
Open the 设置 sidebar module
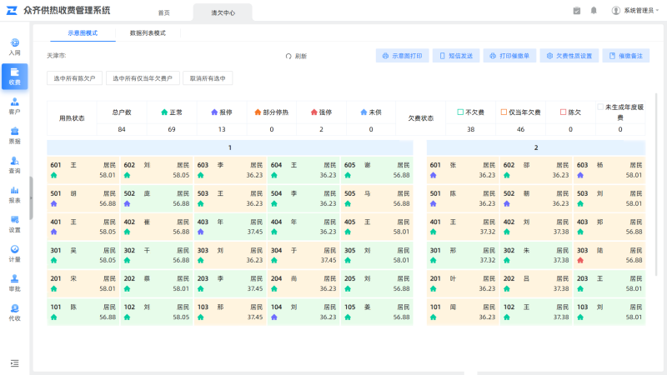click(x=14, y=224)
